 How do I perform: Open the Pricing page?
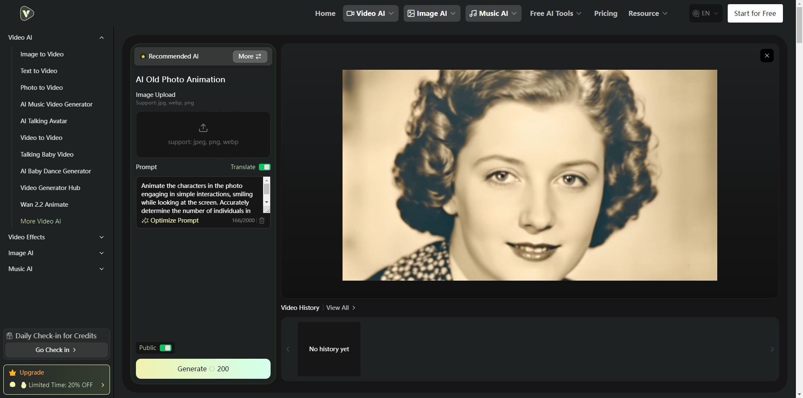[605, 13]
